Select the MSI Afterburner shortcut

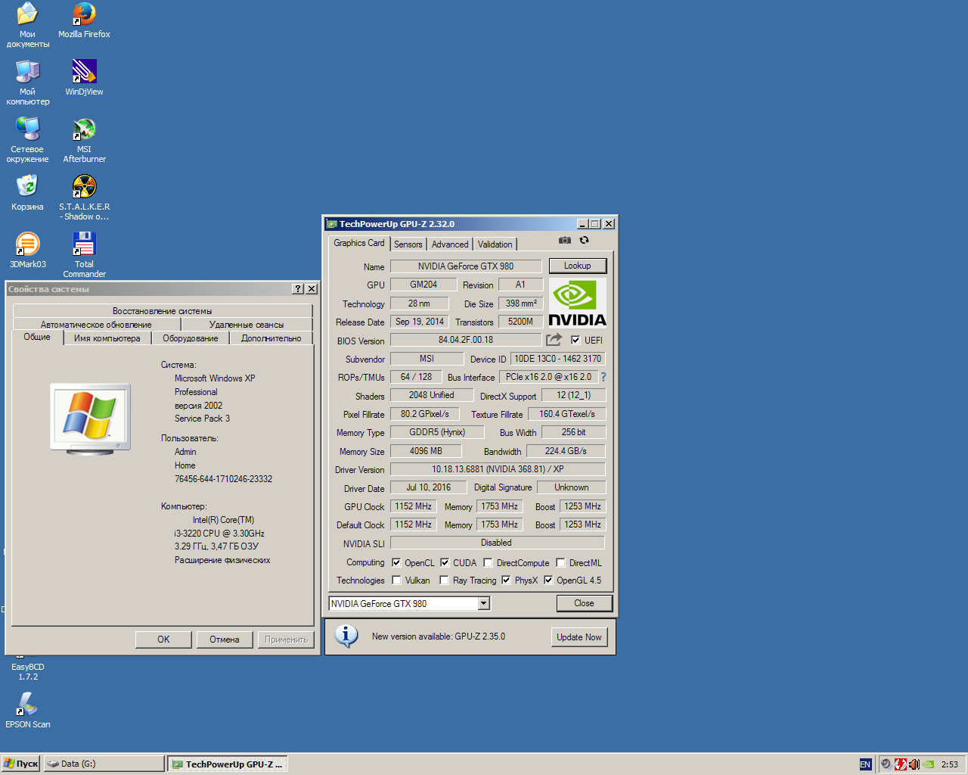coord(84,140)
